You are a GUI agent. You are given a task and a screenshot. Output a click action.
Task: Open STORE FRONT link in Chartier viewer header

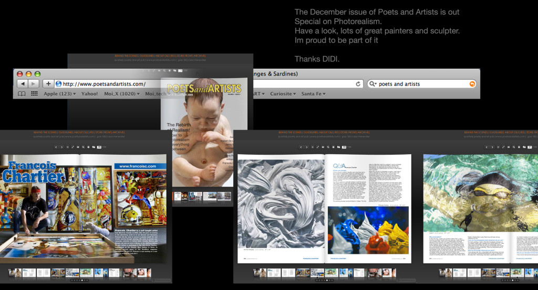point(104,132)
